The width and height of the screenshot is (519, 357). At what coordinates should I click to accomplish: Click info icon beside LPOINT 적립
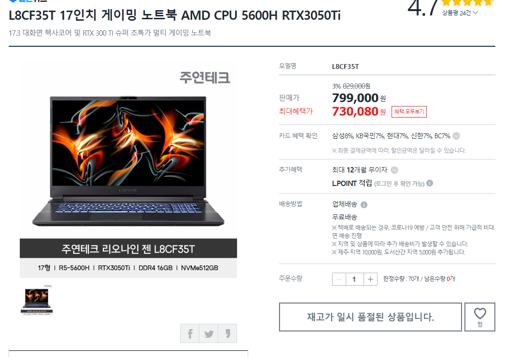pos(430,183)
